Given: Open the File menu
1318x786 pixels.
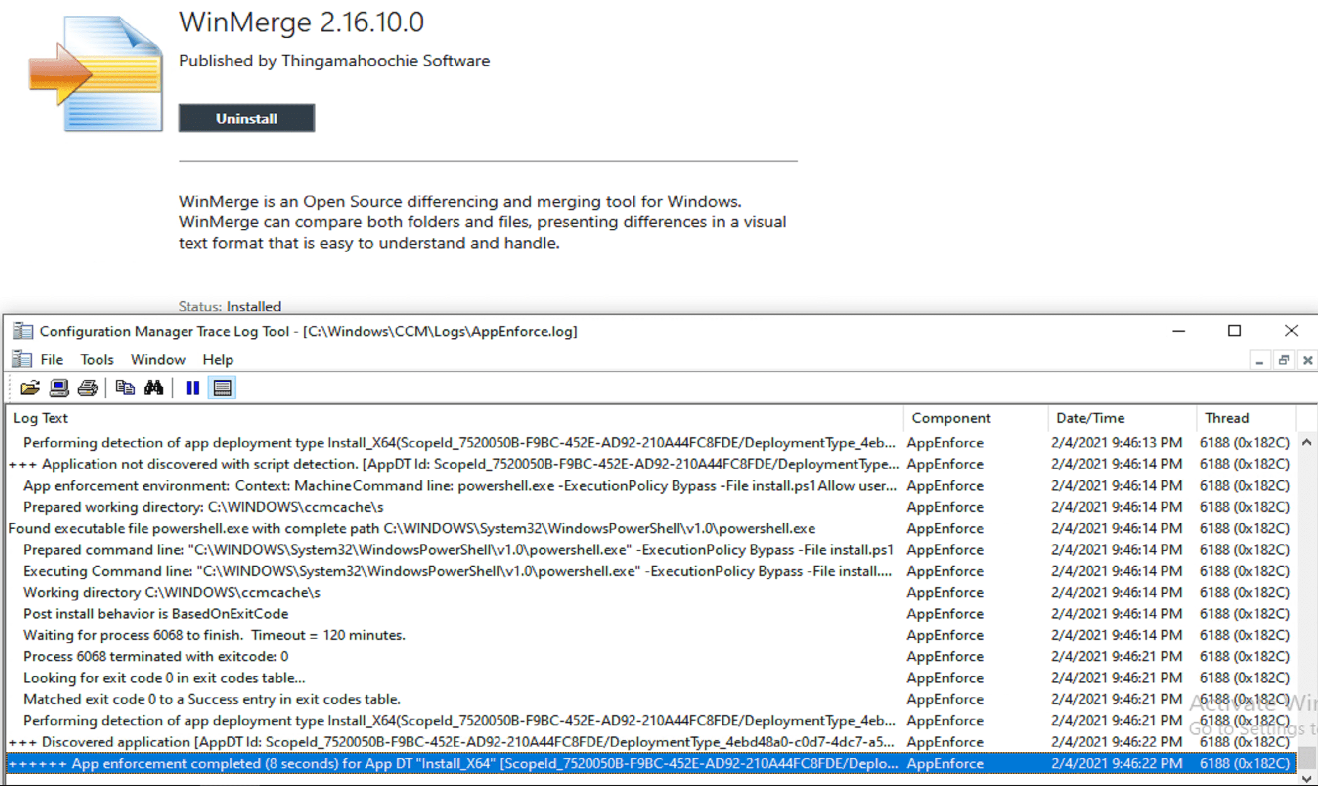Looking at the screenshot, I should 51,359.
